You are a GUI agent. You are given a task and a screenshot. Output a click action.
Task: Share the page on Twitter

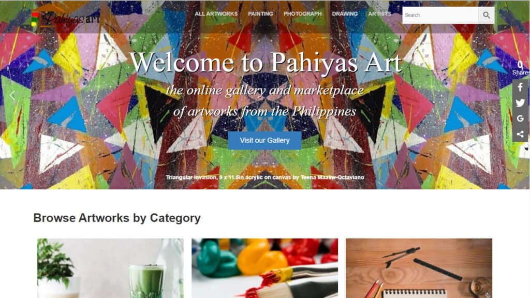[x=520, y=103]
